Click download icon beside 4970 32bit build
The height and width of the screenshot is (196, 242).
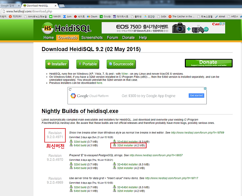tap(71, 164)
